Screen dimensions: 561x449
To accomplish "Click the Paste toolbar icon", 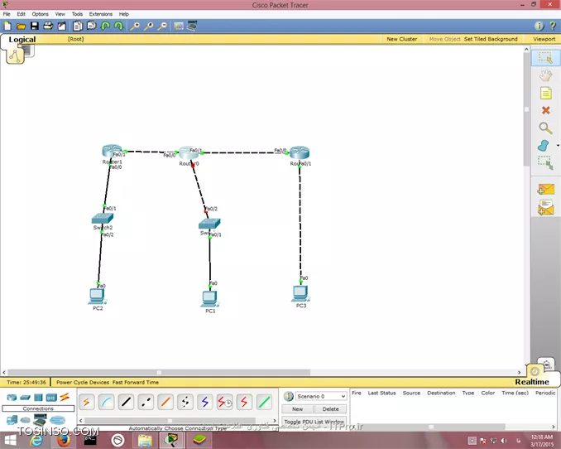I will pyautogui.click(x=92, y=26).
